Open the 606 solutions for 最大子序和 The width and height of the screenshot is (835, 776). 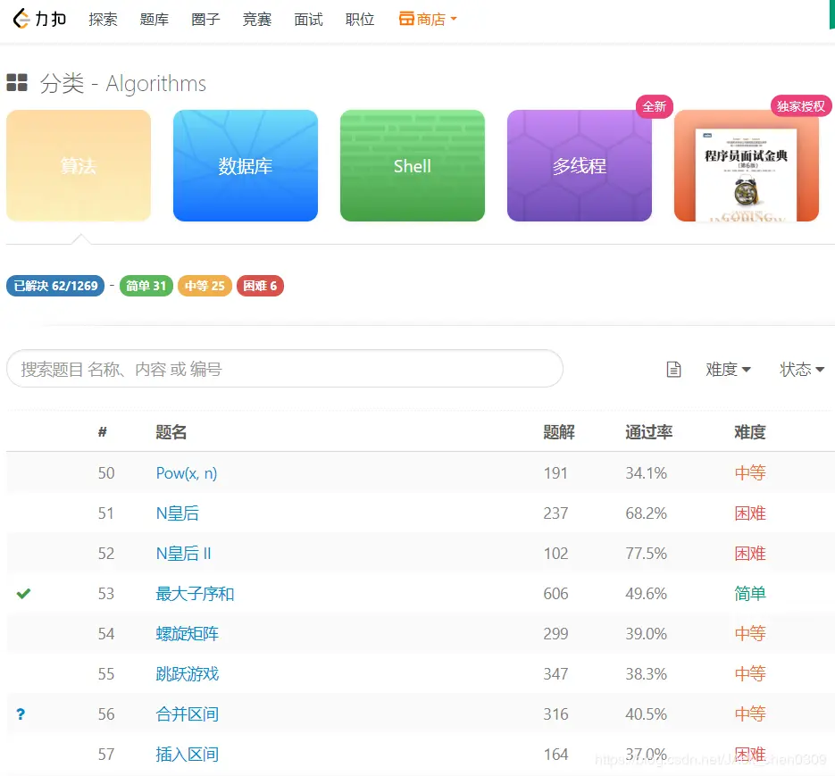(x=555, y=593)
